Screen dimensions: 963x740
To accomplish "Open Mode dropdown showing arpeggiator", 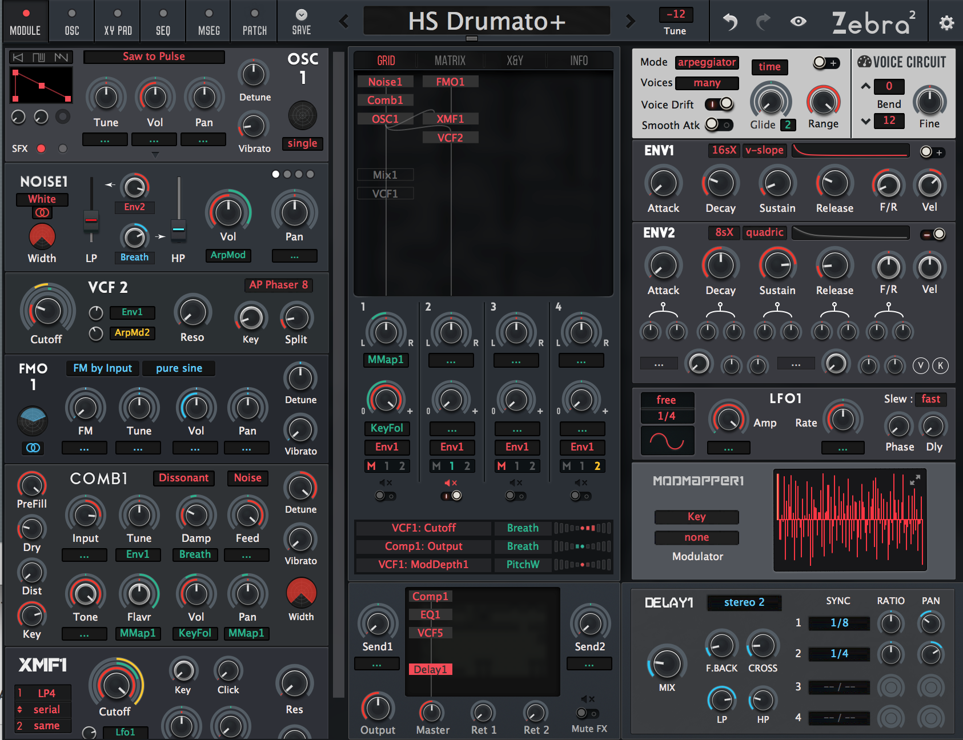I will 707,62.
